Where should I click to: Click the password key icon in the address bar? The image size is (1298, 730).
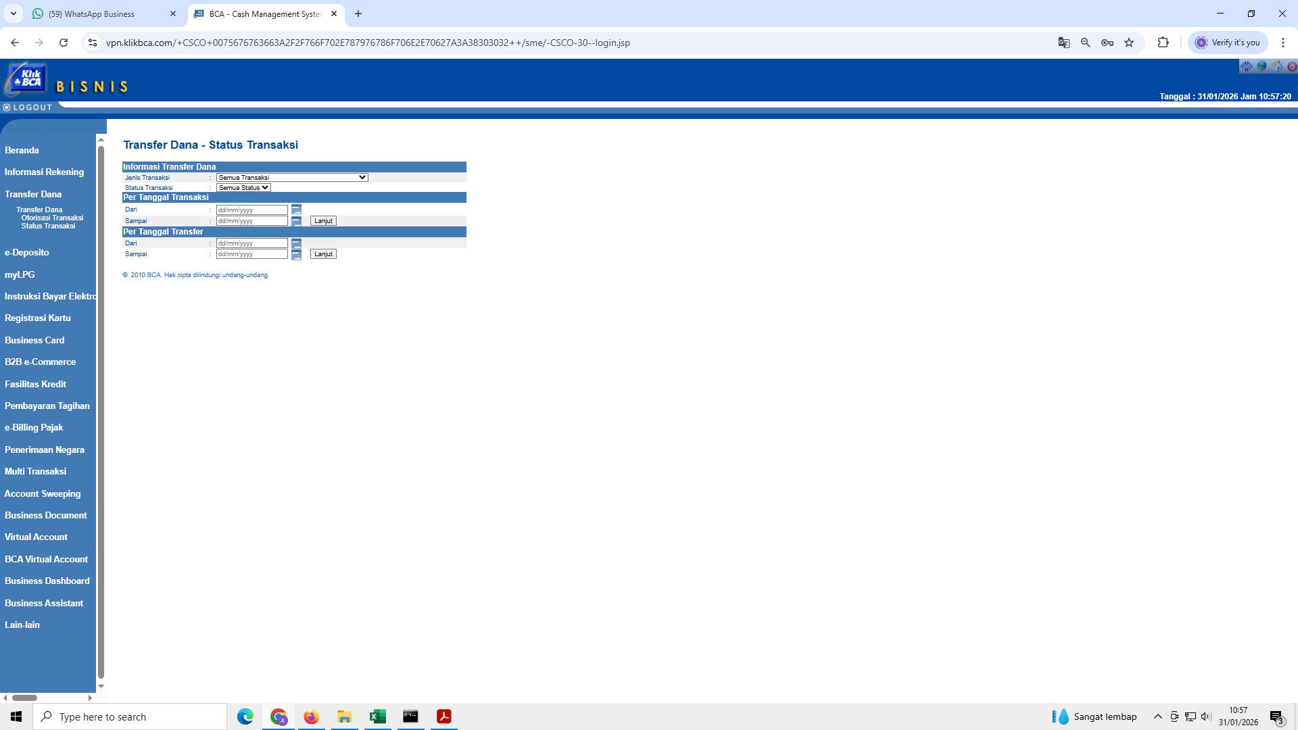click(x=1107, y=42)
